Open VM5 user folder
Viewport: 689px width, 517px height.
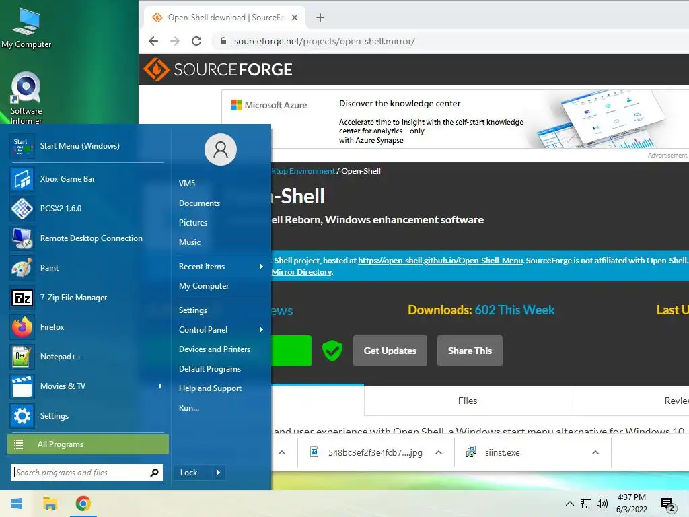tap(187, 184)
